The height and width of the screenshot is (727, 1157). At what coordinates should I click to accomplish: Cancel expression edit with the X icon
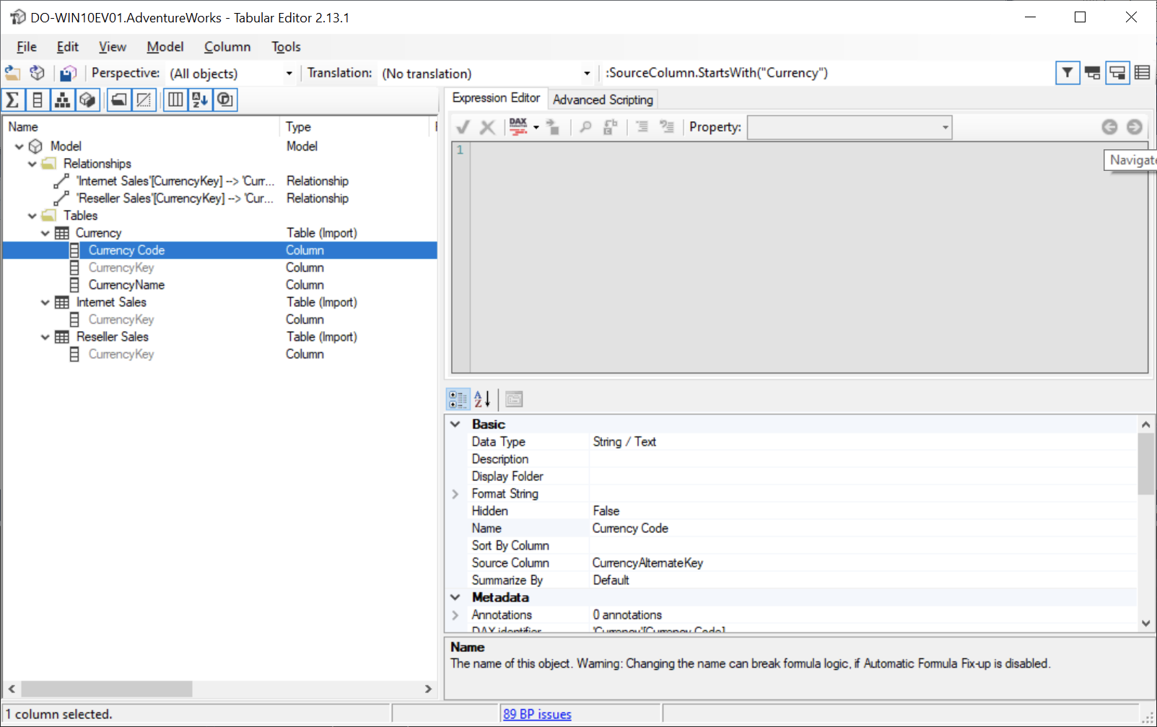click(x=487, y=127)
